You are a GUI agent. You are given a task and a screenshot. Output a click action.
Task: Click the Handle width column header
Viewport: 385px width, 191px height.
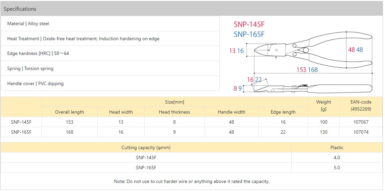point(232,112)
